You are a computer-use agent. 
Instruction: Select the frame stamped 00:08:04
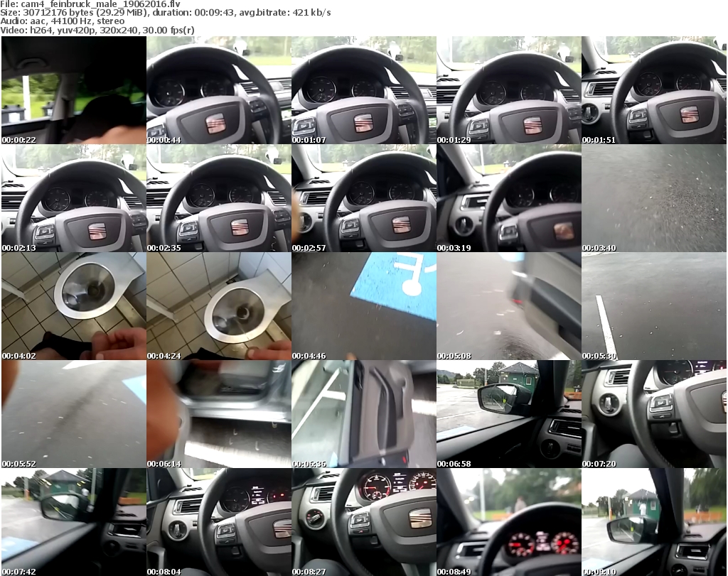[x=219, y=522]
